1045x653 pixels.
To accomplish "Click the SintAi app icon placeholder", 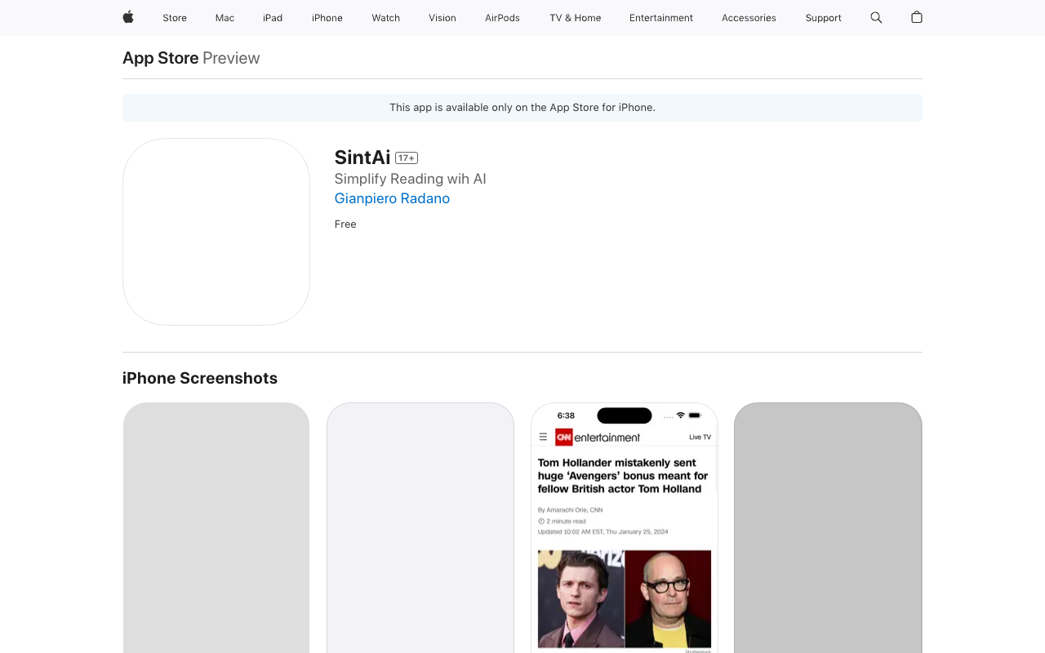I will point(216,232).
